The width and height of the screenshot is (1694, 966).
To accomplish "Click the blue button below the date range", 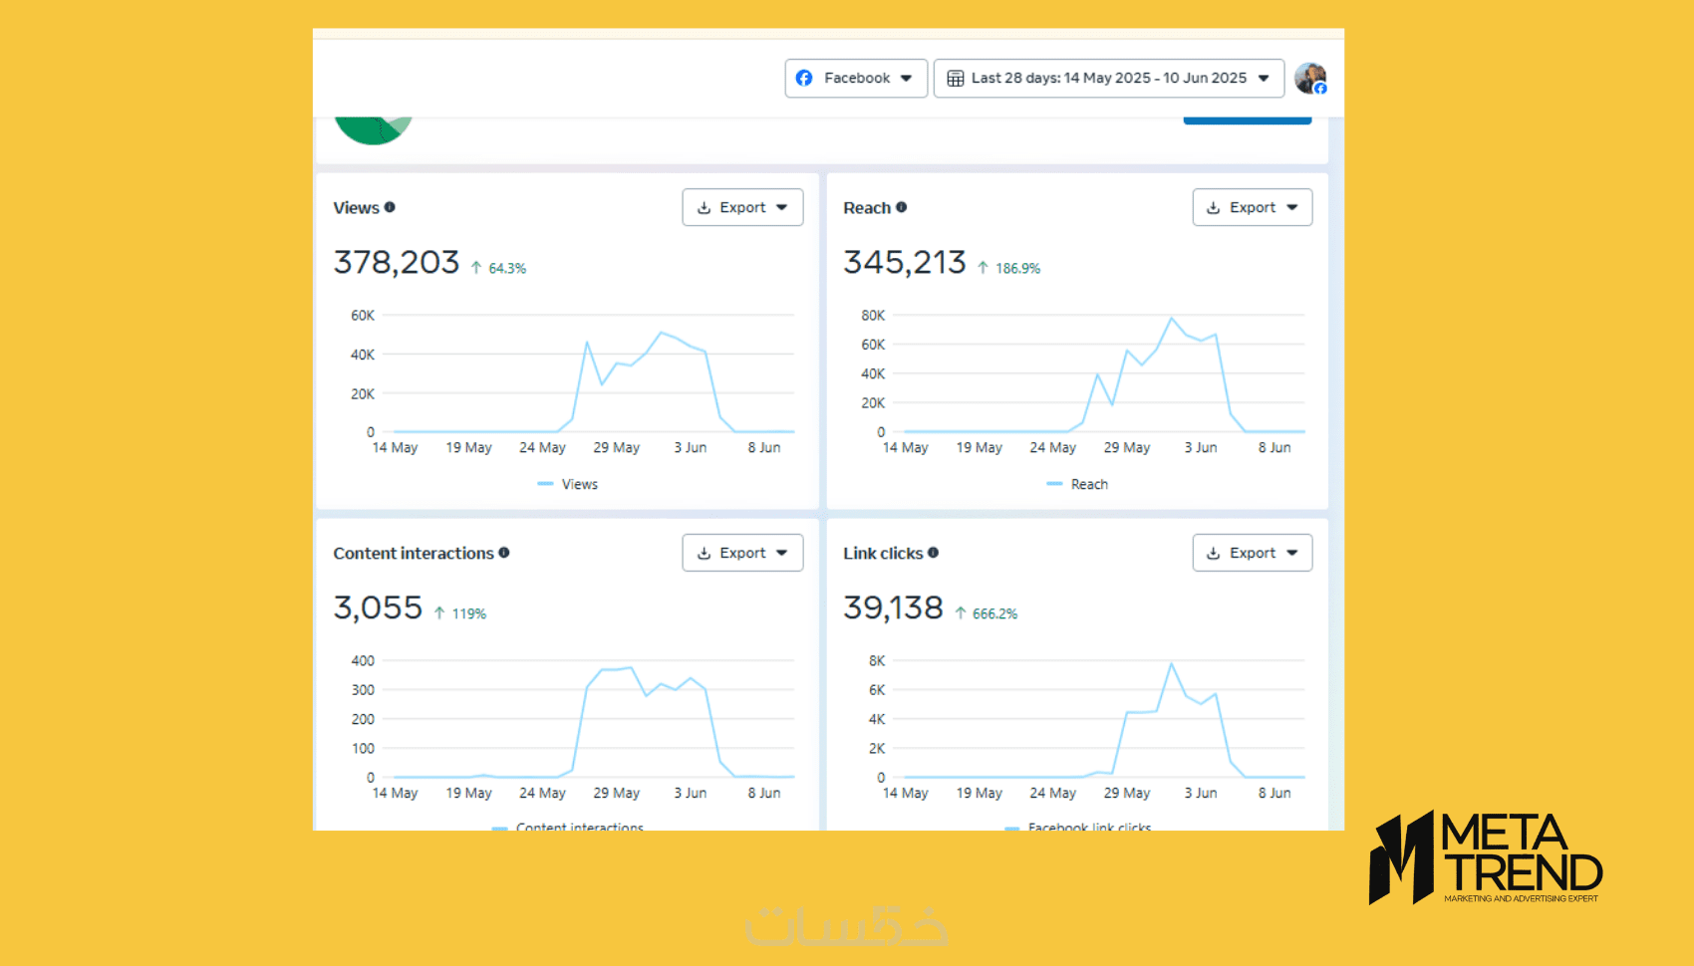I will pyautogui.click(x=1247, y=121).
